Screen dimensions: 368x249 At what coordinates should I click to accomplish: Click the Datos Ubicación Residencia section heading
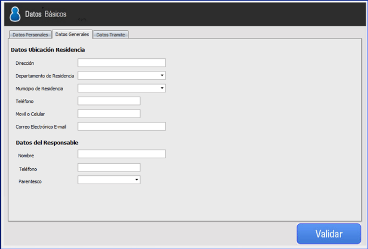pos(48,50)
